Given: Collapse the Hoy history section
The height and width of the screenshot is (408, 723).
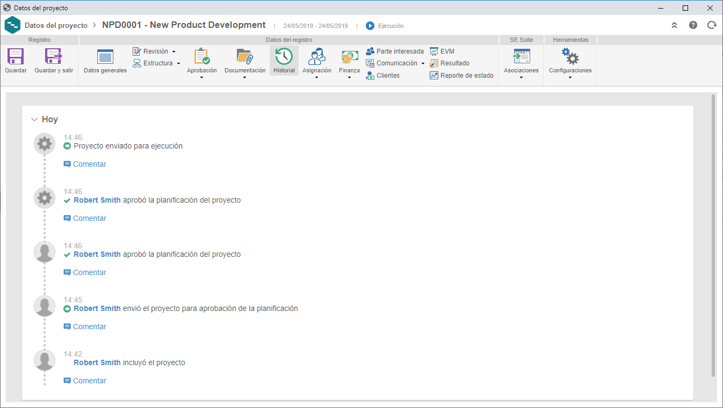Looking at the screenshot, I should (x=34, y=120).
